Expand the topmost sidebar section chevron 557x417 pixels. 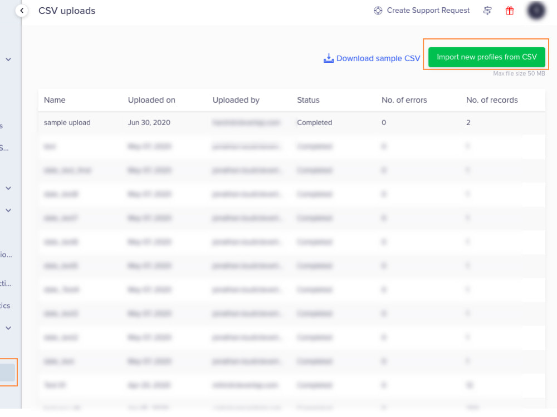click(8, 59)
